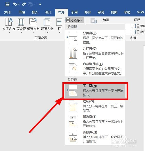Click the 段后 spacing after icon
The width and height of the screenshot is (145, 151).
tap(137, 32)
